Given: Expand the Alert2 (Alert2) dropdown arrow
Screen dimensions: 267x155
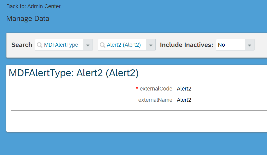Looking at the screenshot, I should pyautogui.click(x=151, y=45).
